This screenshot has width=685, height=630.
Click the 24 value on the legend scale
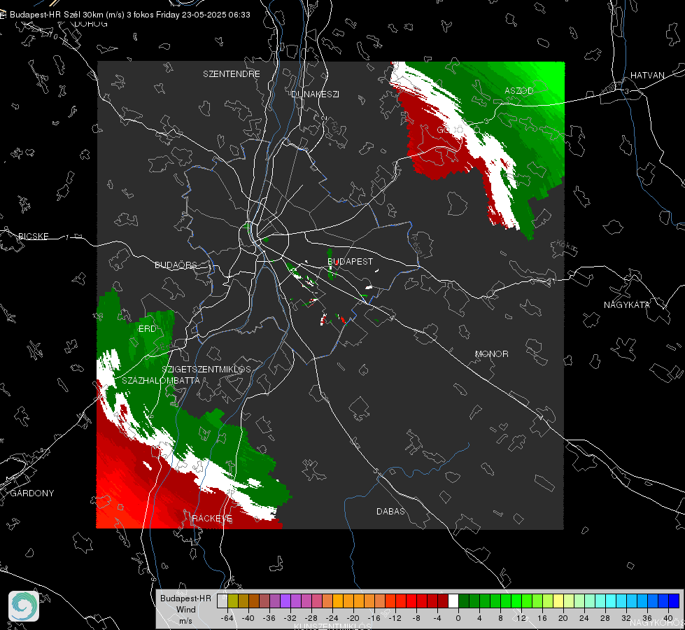pyautogui.click(x=584, y=618)
